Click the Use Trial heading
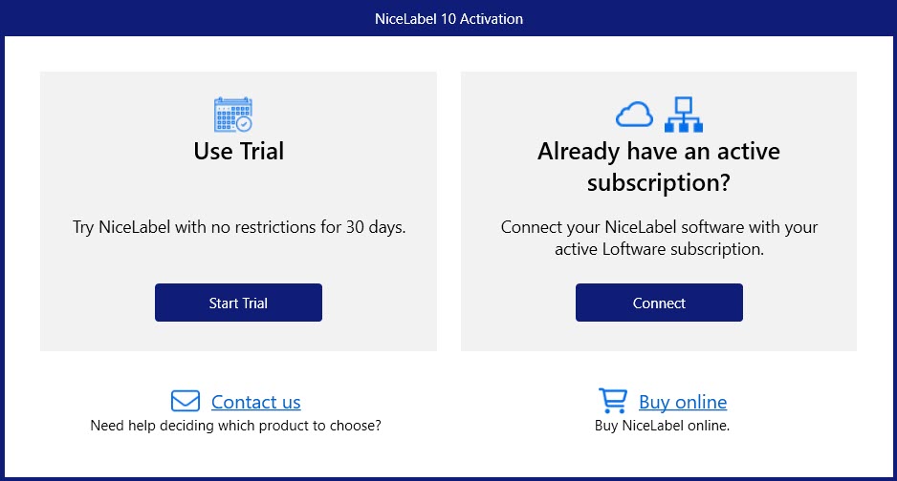The height and width of the screenshot is (481, 897). 238,151
